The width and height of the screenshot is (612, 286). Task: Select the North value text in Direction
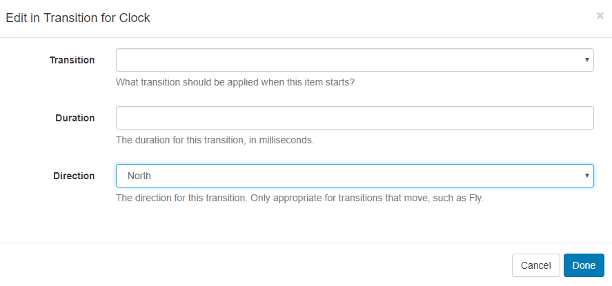pos(139,176)
